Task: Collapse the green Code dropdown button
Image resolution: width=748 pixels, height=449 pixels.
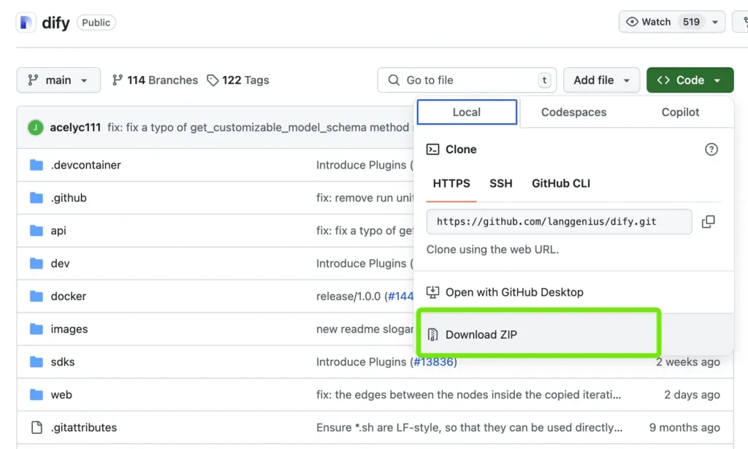Action: pos(689,80)
